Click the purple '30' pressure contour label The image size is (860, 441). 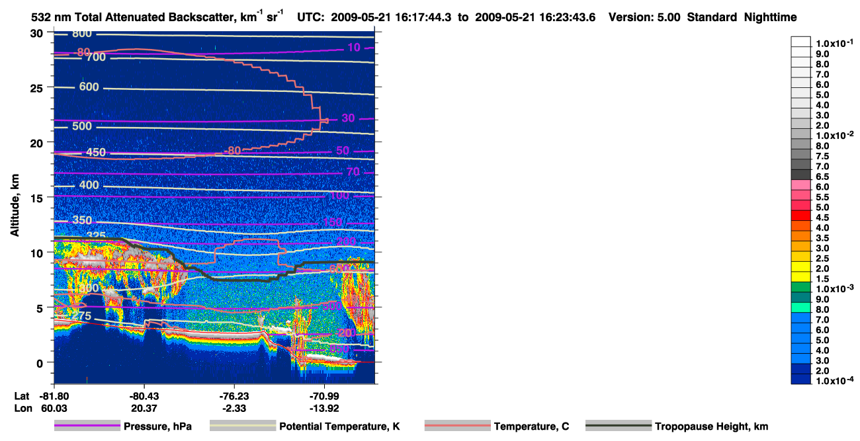(x=348, y=118)
